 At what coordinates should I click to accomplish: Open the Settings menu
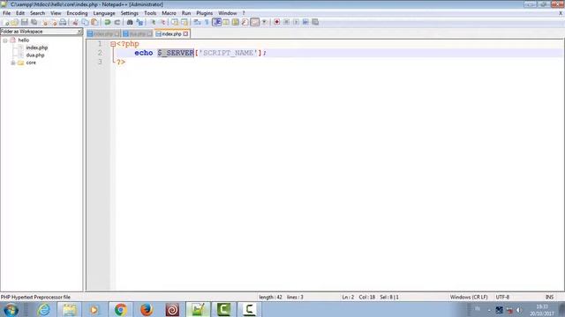130,13
